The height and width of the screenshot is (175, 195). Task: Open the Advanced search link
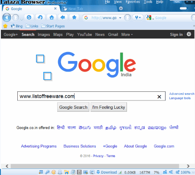point(182,94)
